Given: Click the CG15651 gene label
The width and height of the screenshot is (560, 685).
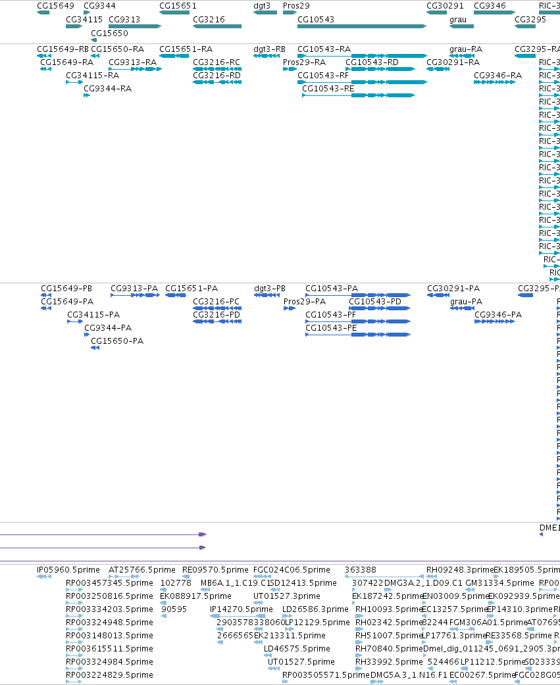Looking at the screenshot, I should (178, 6).
